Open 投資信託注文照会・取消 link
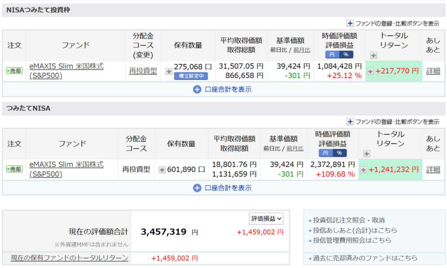The height and width of the screenshot is (268, 447). coord(346,221)
